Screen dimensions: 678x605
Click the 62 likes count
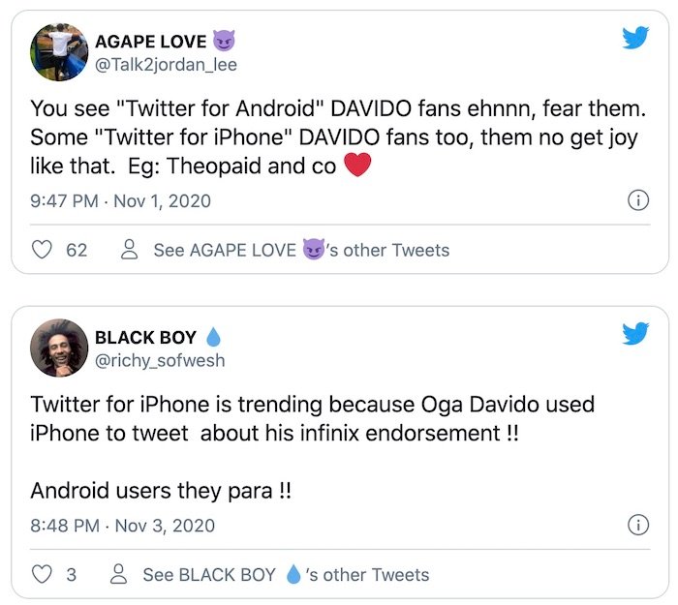(x=77, y=250)
